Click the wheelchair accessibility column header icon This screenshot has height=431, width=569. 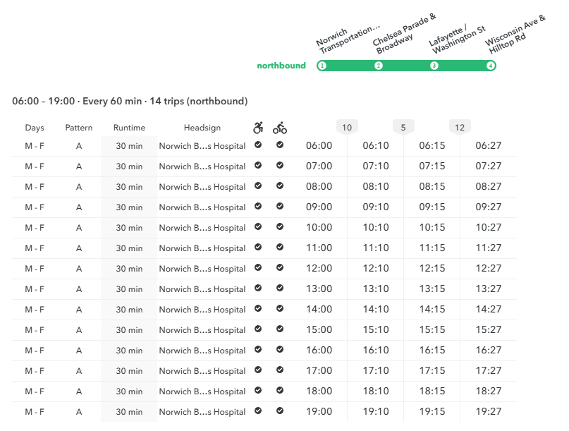[258, 128]
